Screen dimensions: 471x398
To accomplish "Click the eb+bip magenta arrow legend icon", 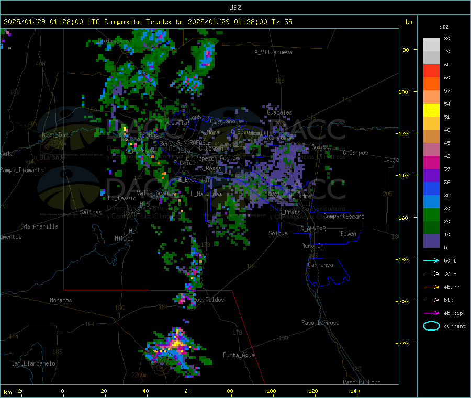I will (431, 313).
